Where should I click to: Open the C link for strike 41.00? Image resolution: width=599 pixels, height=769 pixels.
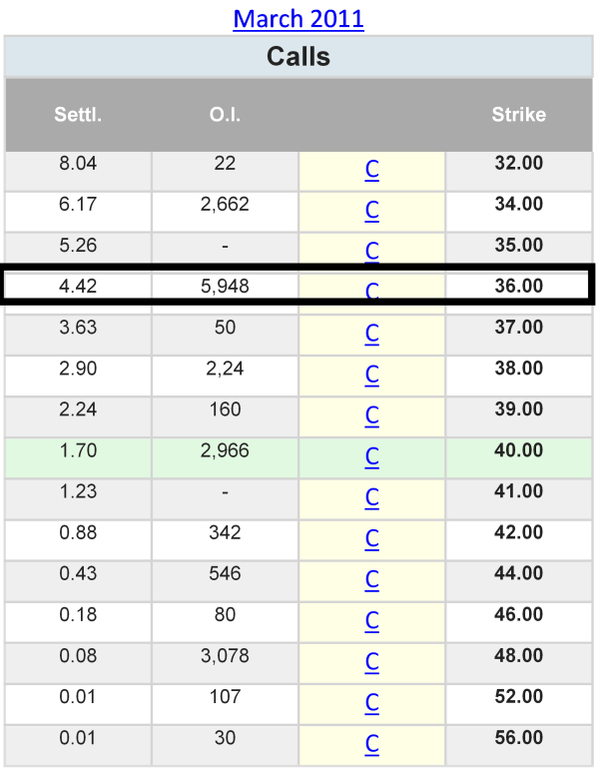371,497
